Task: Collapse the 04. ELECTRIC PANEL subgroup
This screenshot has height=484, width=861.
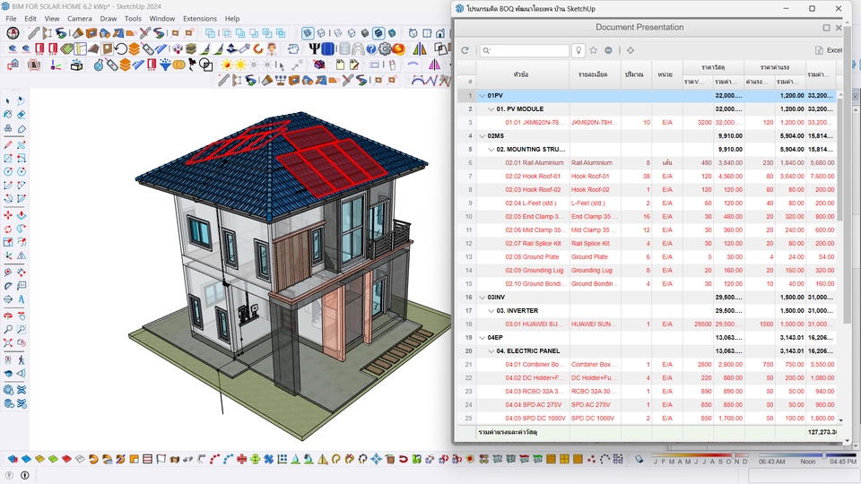Action: click(491, 351)
